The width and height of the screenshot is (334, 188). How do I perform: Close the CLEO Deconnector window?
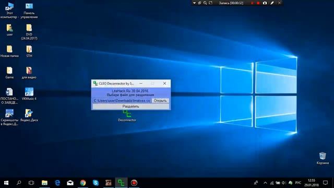point(164,84)
